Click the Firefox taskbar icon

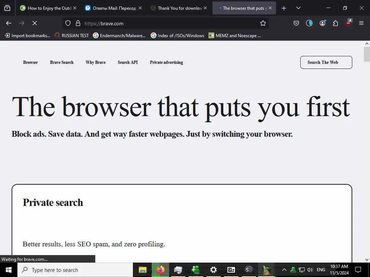point(160,270)
